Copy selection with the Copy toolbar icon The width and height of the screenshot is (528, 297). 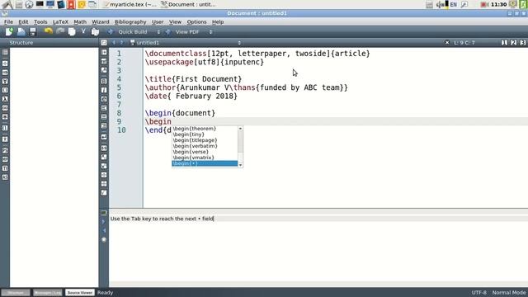[x=72, y=31]
